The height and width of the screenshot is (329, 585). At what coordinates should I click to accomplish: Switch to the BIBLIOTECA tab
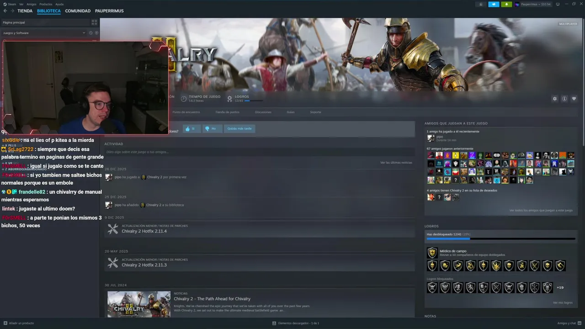click(49, 11)
